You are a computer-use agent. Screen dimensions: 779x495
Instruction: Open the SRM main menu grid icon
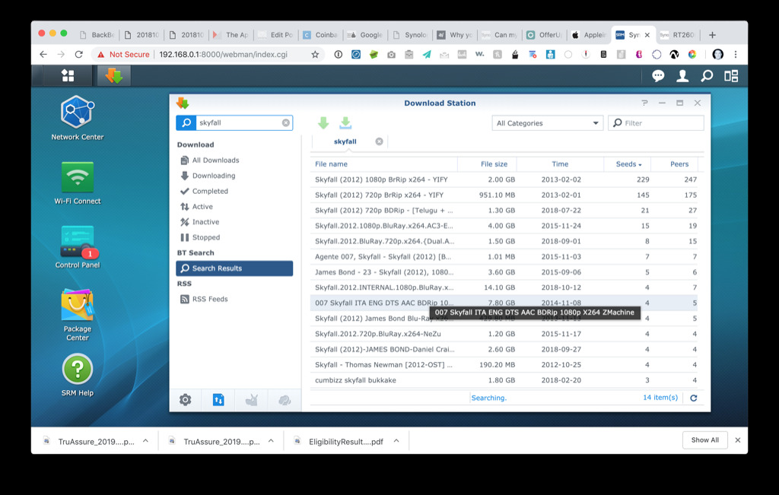point(68,75)
